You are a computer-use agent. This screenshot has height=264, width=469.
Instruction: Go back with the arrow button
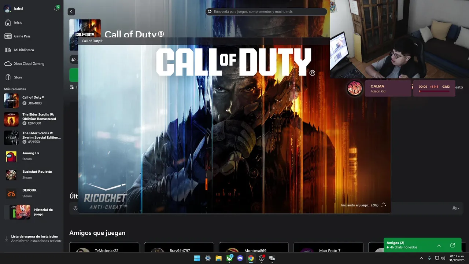(x=71, y=12)
